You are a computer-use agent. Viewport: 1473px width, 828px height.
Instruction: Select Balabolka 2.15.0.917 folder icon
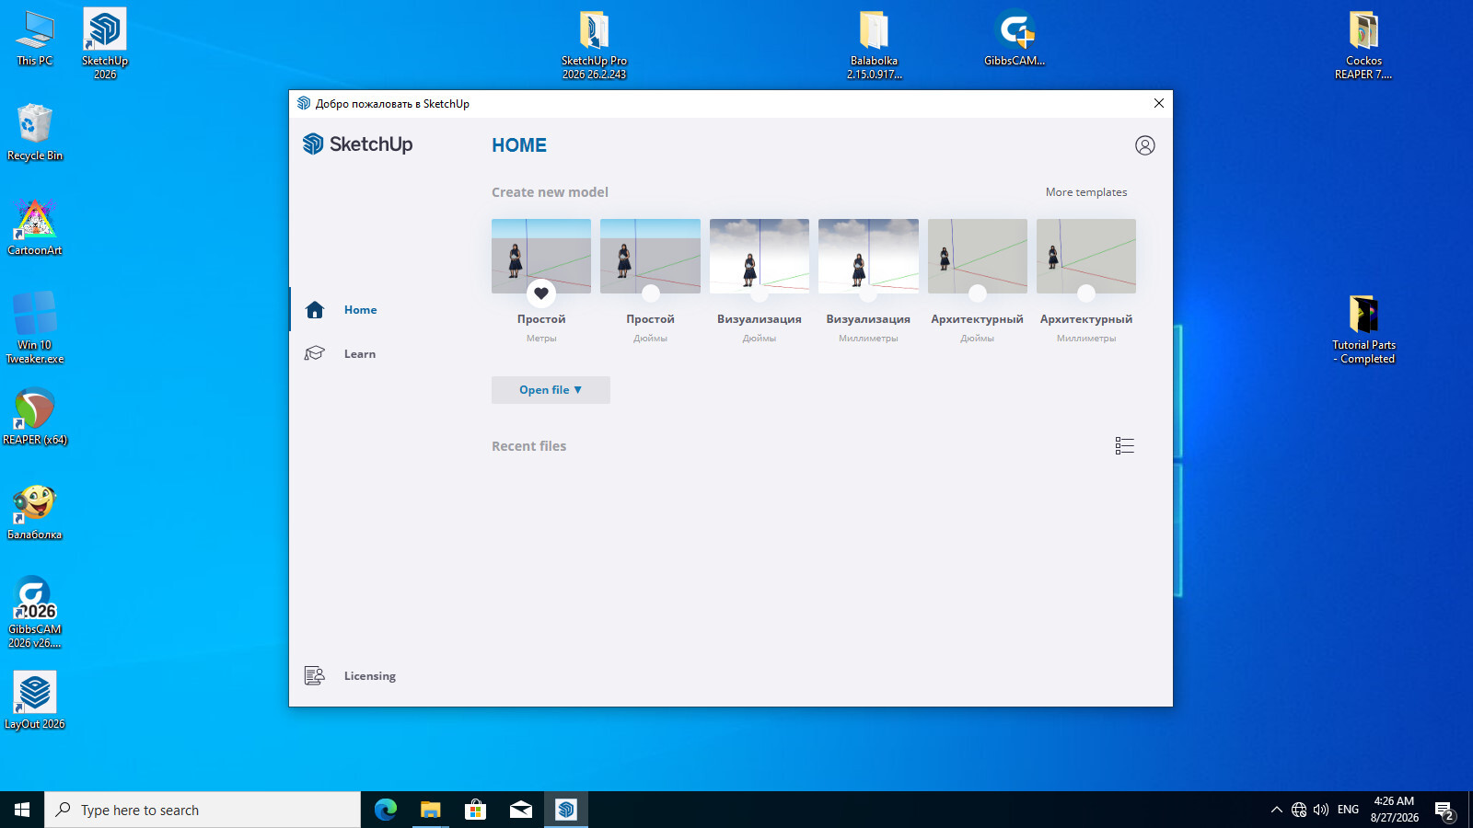tap(874, 43)
